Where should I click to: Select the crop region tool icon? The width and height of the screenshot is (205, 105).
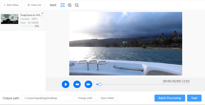tap(63, 5)
